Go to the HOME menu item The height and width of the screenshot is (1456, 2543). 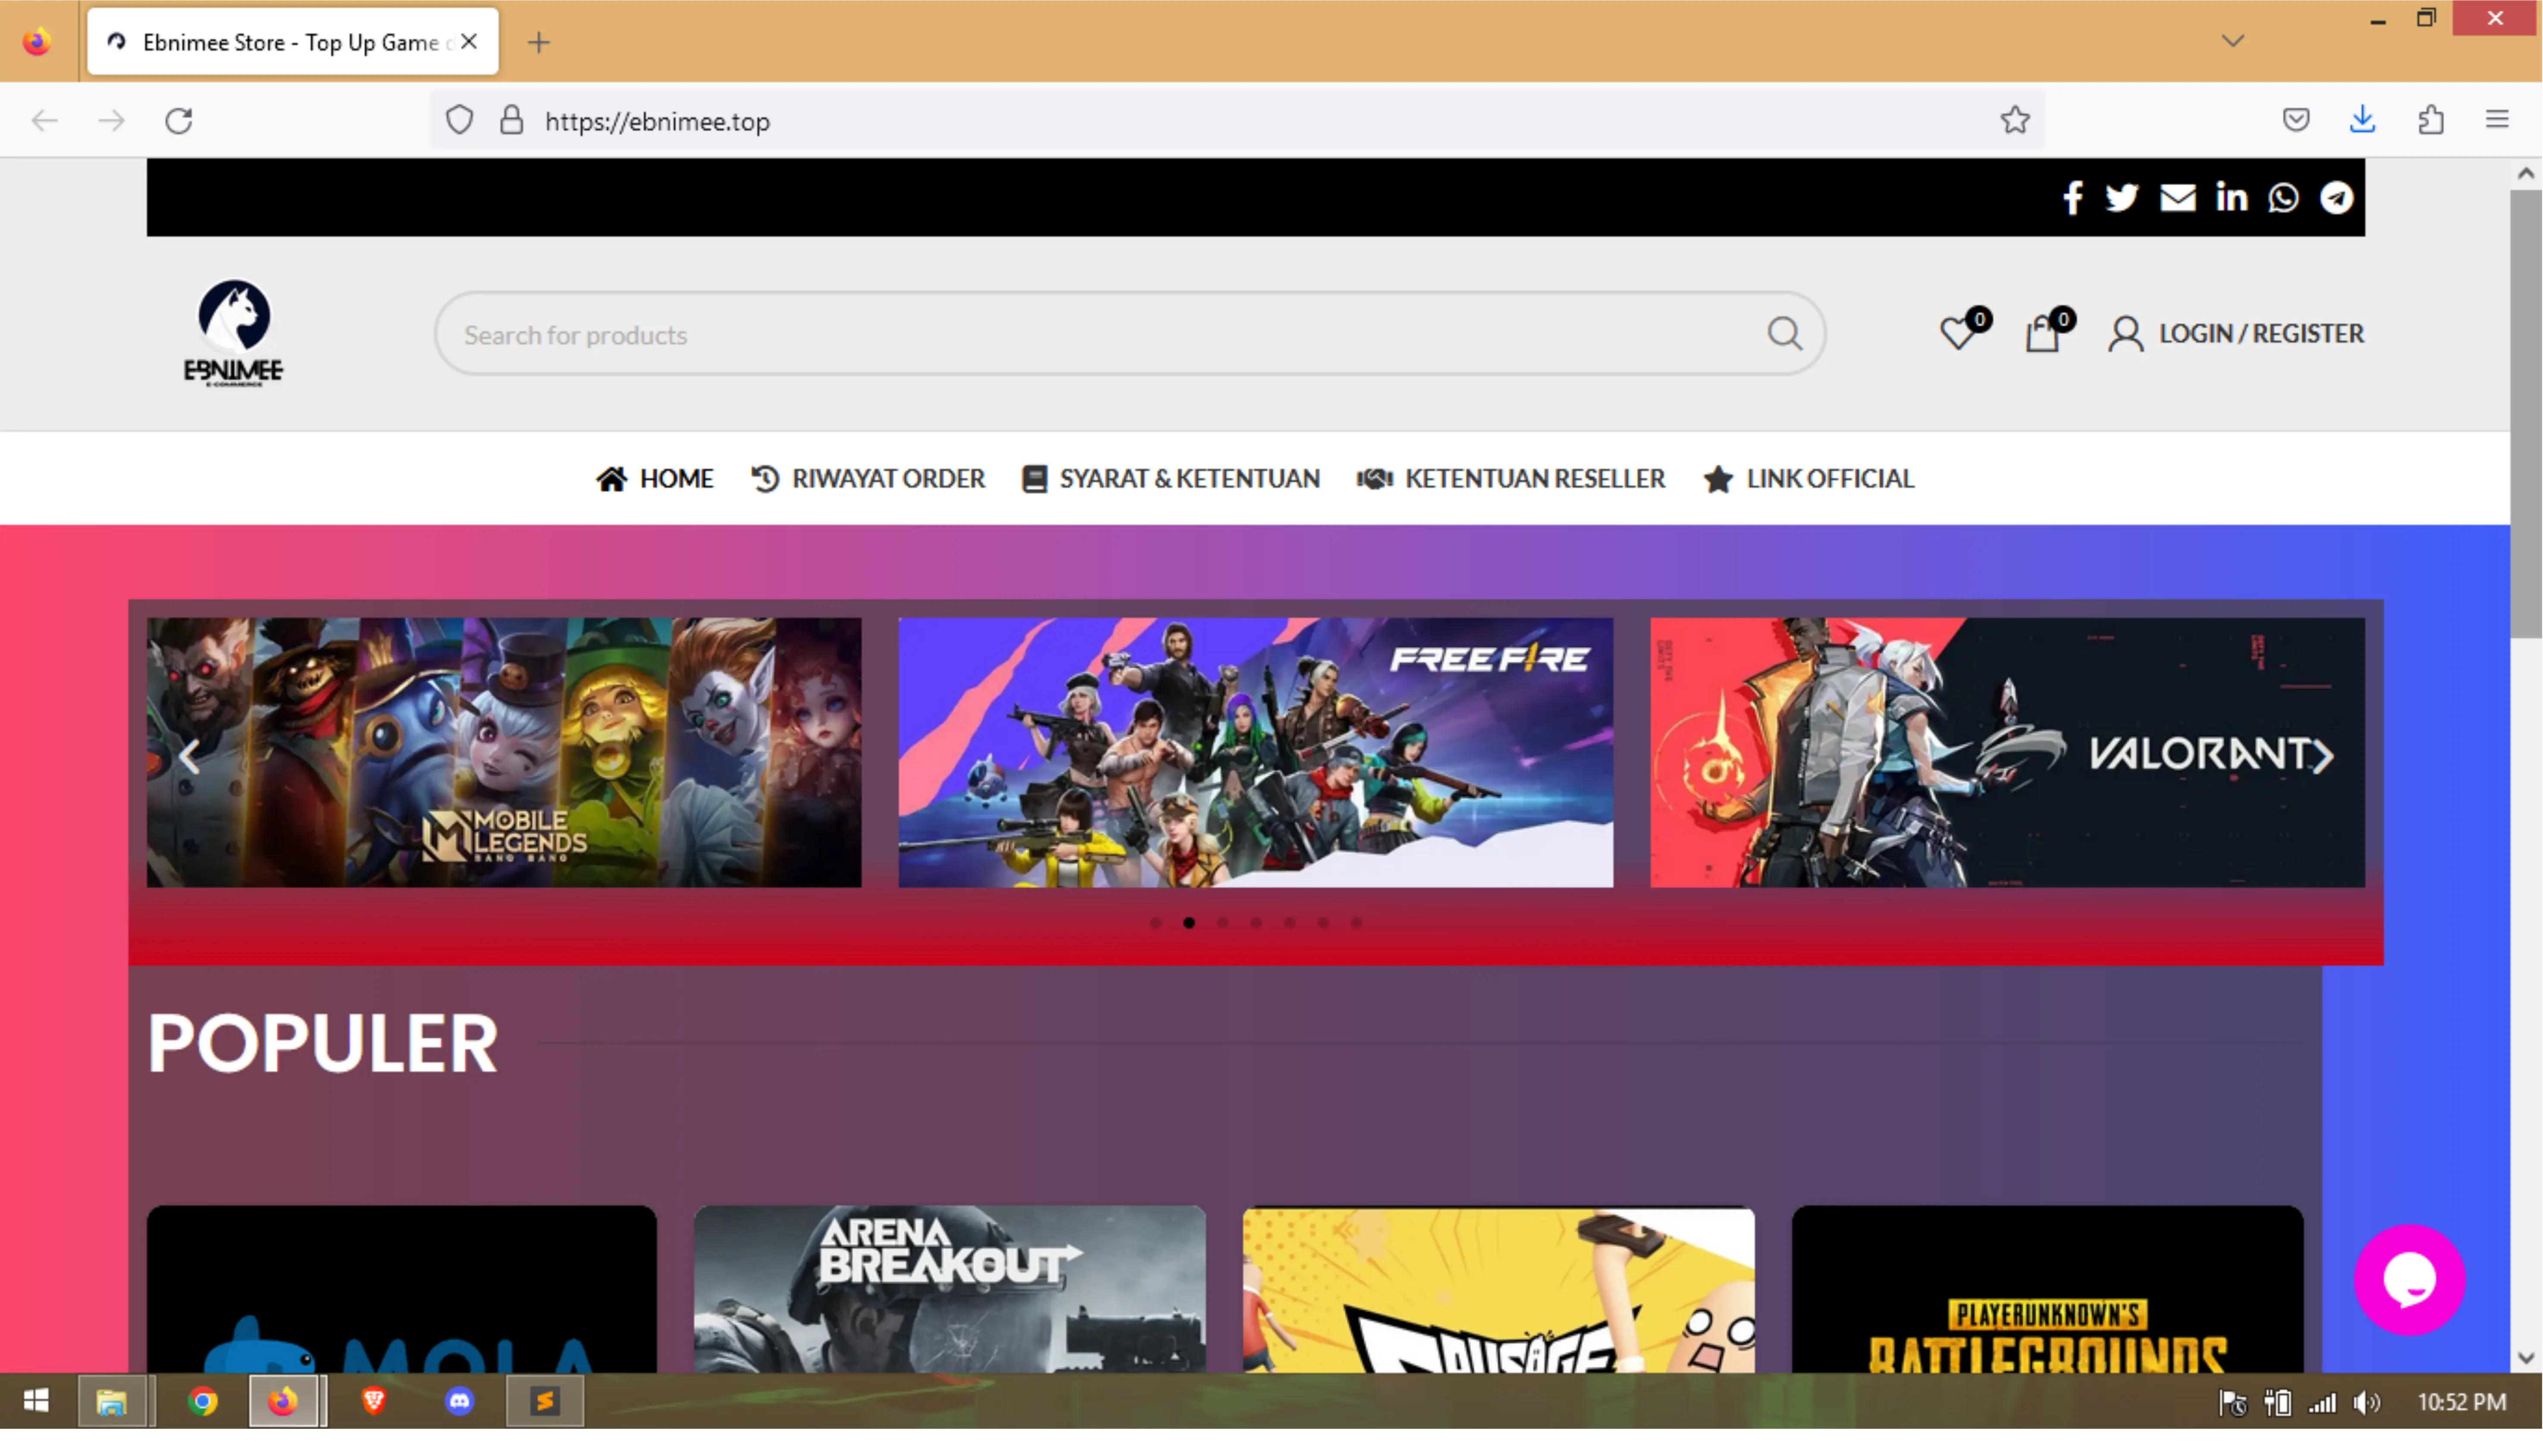tap(655, 479)
